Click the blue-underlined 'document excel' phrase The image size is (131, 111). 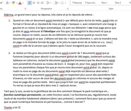coord(63,78)
